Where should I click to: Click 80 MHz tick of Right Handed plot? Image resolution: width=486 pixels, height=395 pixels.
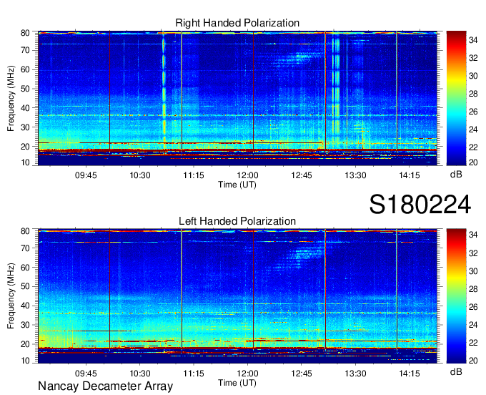coord(25,33)
